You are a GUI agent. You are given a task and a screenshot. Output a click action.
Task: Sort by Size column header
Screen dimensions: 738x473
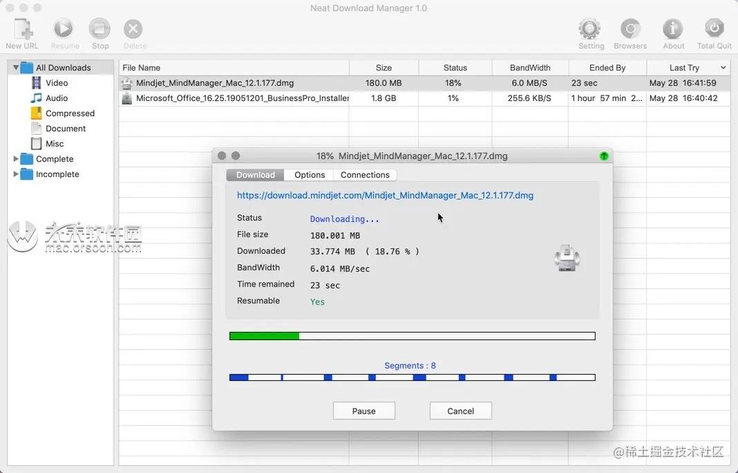click(384, 68)
